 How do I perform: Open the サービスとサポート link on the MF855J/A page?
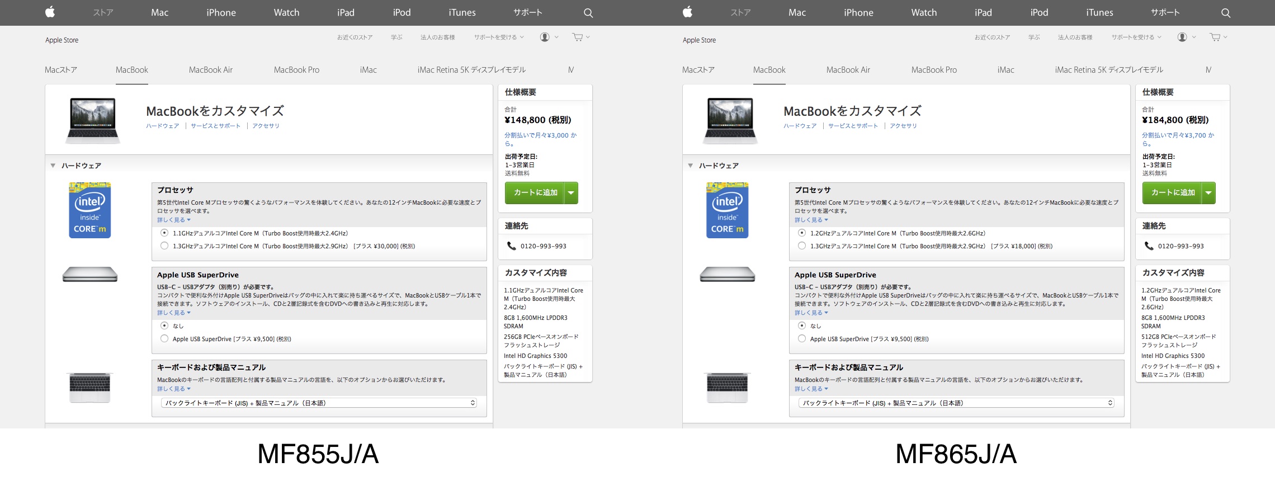(215, 126)
